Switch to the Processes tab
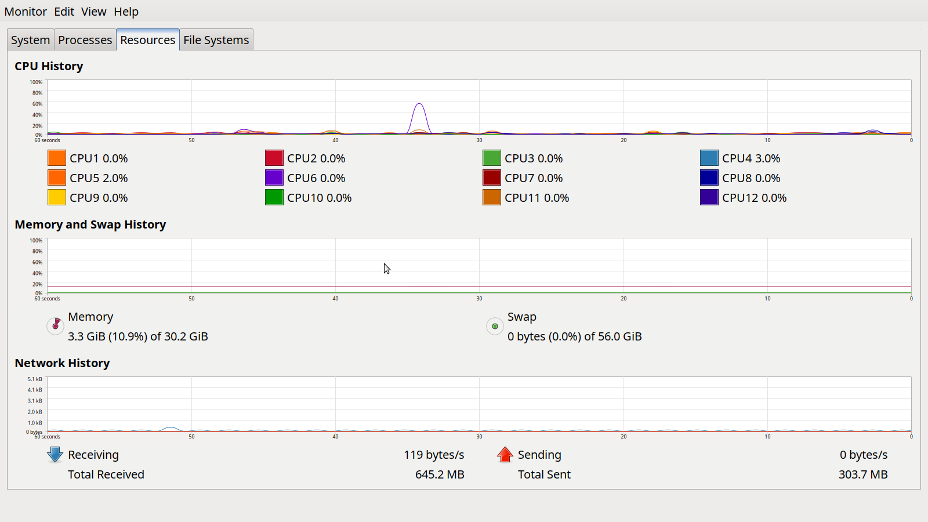 click(x=85, y=40)
